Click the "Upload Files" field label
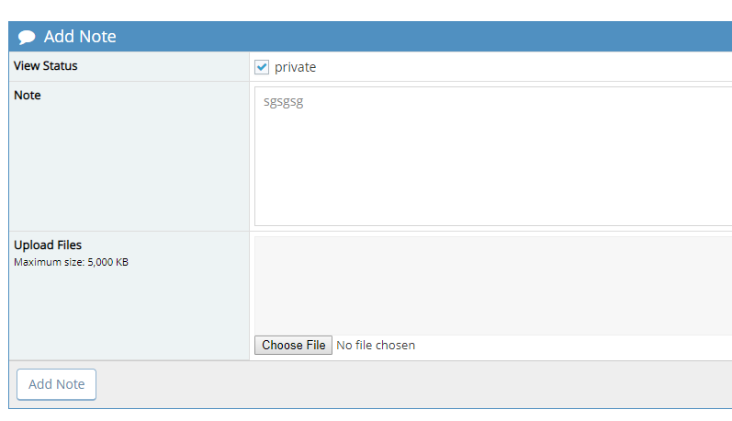 point(48,245)
